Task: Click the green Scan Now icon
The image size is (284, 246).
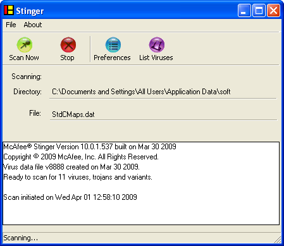Action: pos(25,45)
